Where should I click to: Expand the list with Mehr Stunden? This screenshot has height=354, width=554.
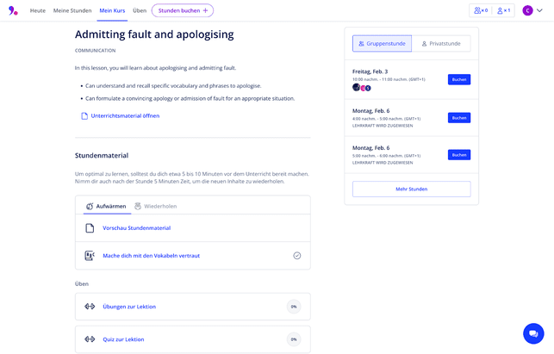[411, 189]
